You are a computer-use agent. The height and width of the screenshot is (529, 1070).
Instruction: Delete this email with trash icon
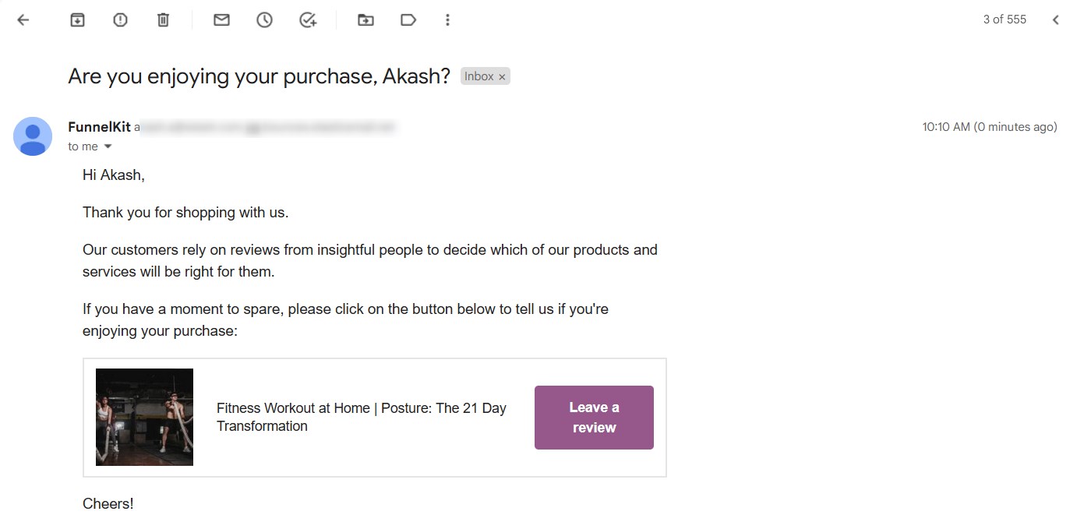(163, 20)
